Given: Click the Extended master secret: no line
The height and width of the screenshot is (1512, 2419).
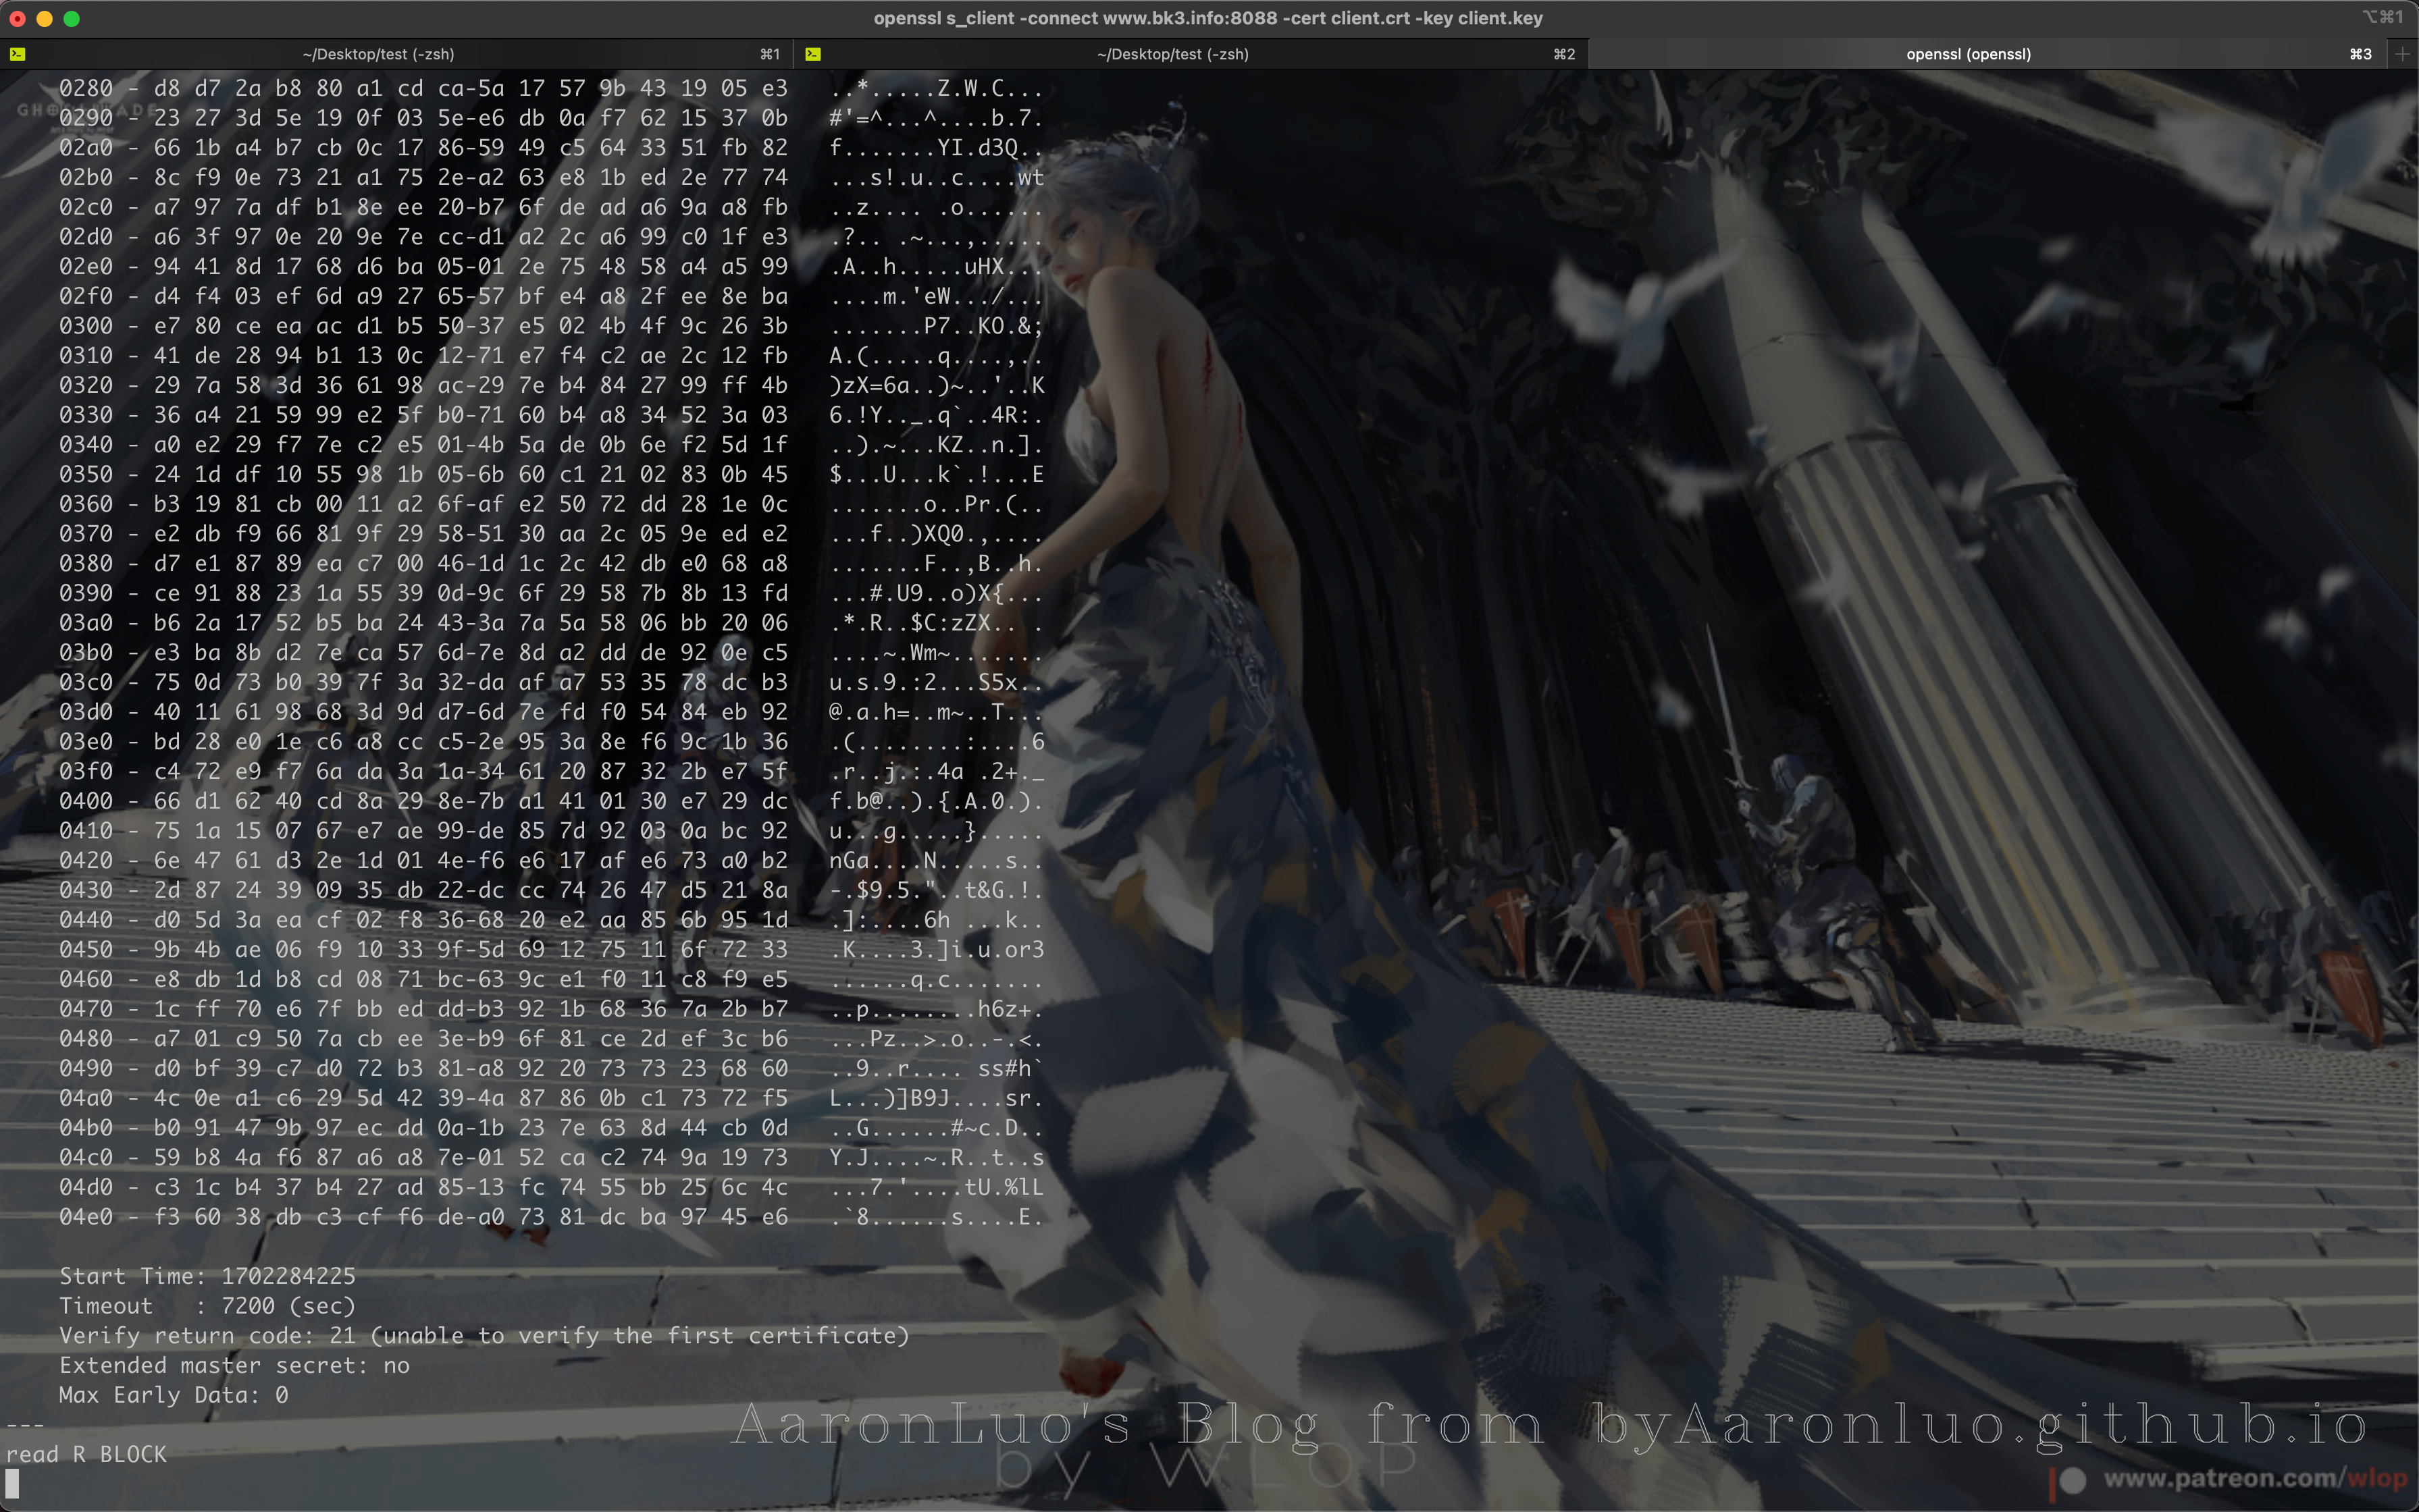Looking at the screenshot, I should pos(234,1365).
